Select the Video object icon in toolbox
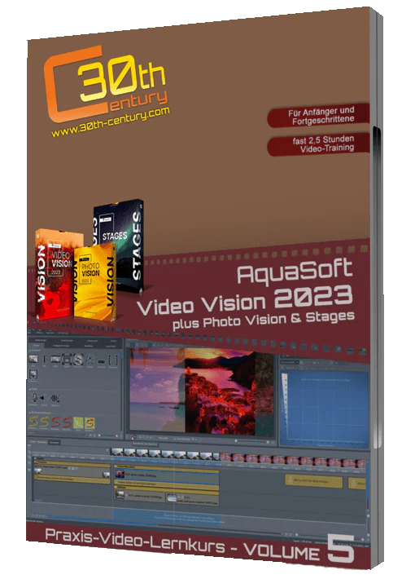 tap(55, 360)
